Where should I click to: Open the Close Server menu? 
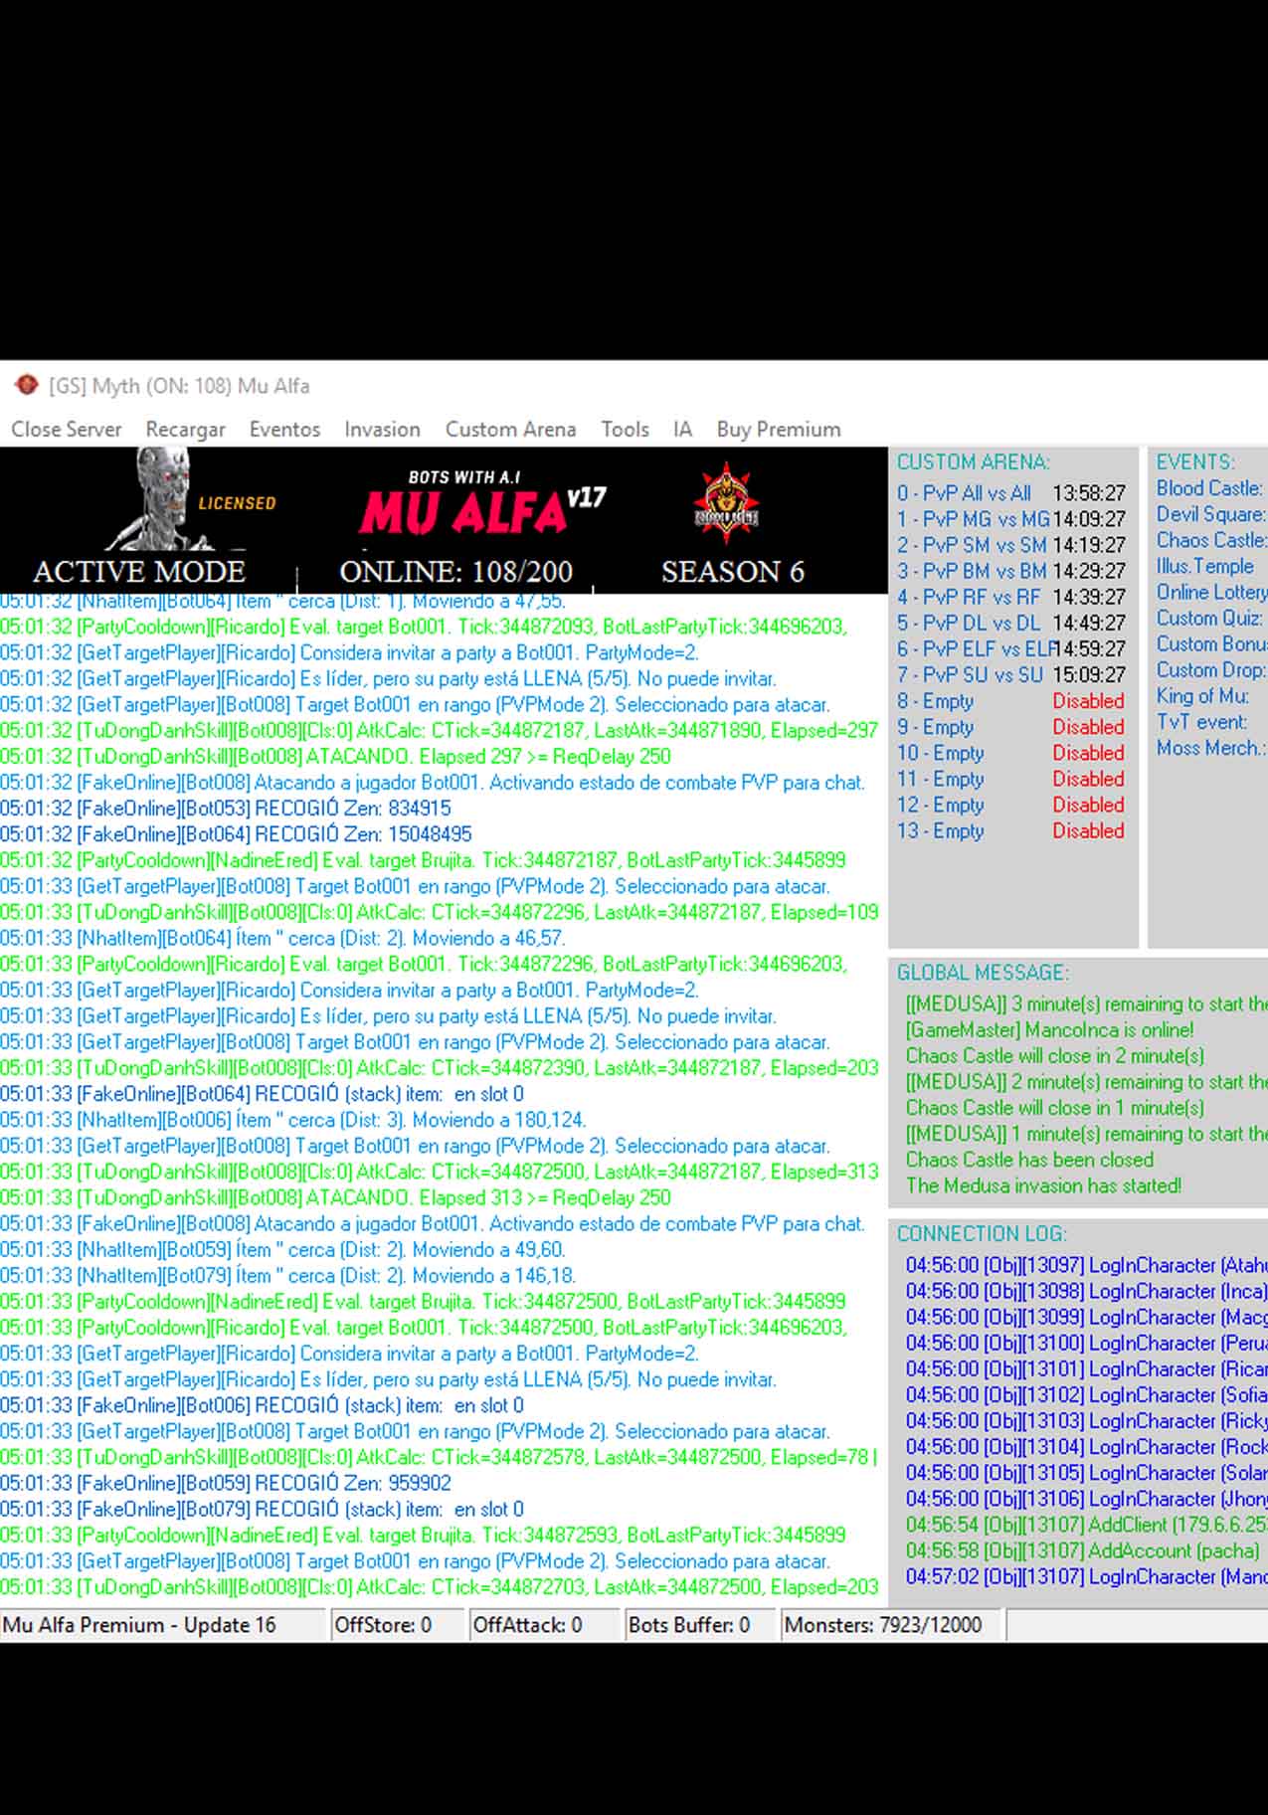(x=67, y=430)
